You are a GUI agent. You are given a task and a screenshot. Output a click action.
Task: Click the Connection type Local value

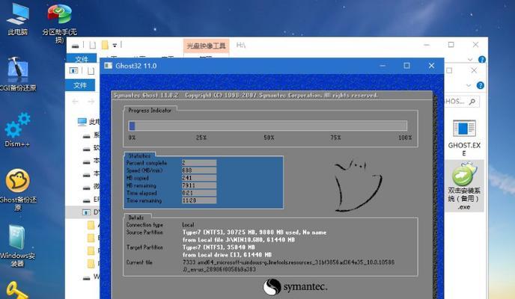(x=188, y=225)
